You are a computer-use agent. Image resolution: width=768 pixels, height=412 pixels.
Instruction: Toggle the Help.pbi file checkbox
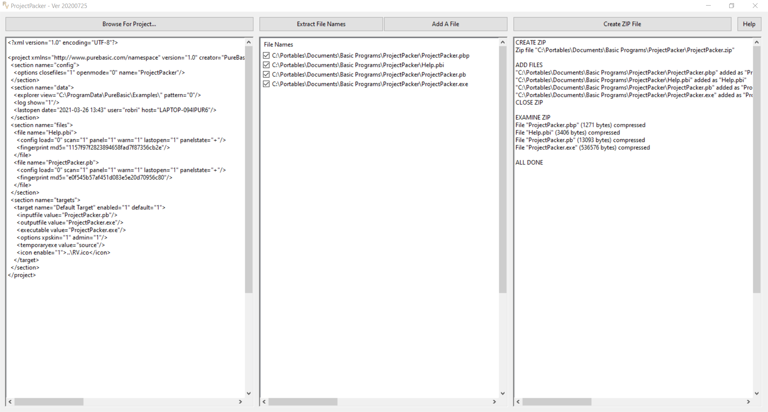266,65
